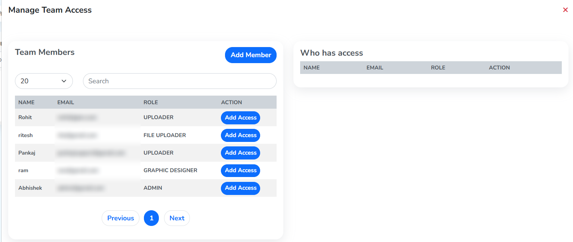Click the Team Members heading
This screenshot has height=242, width=573.
45,52
